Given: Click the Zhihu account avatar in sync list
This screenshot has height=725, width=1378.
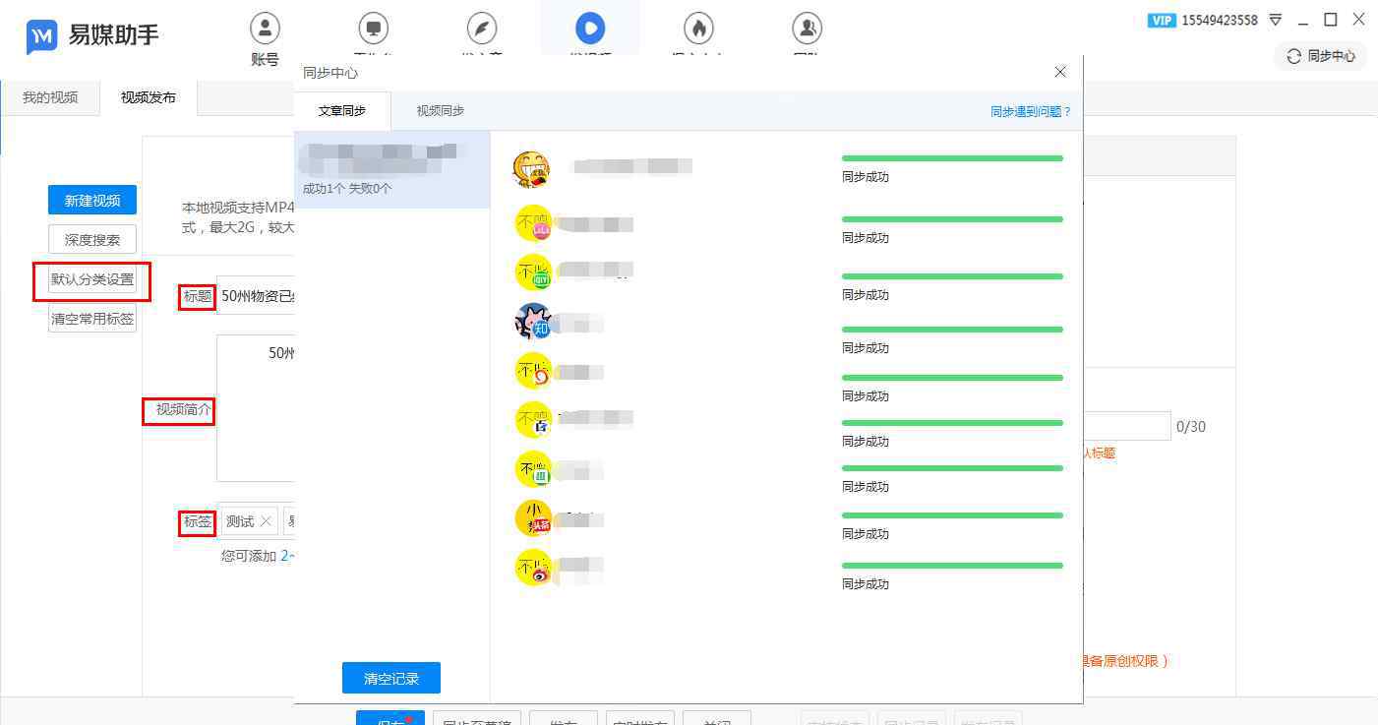Looking at the screenshot, I should pyautogui.click(x=533, y=321).
